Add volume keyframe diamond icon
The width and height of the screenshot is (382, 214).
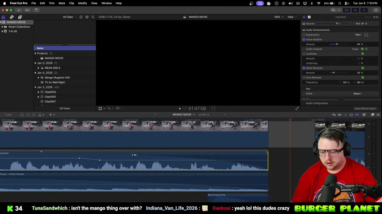point(366,24)
